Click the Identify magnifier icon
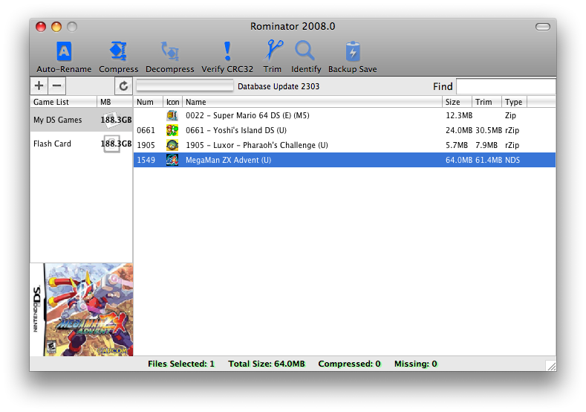This screenshot has height=412, width=586. coord(305,51)
